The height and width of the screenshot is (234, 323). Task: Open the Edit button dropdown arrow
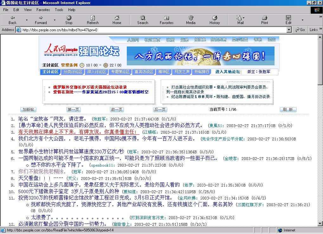tap(302, 20)
